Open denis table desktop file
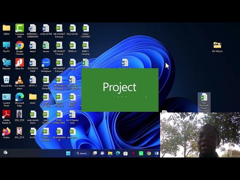This screenshot has height=180, width=240. click(x=72, y=133)
